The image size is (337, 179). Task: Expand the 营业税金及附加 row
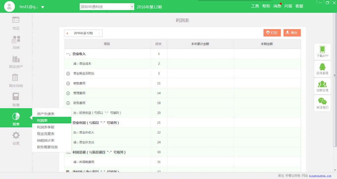[x=68, y=74]
